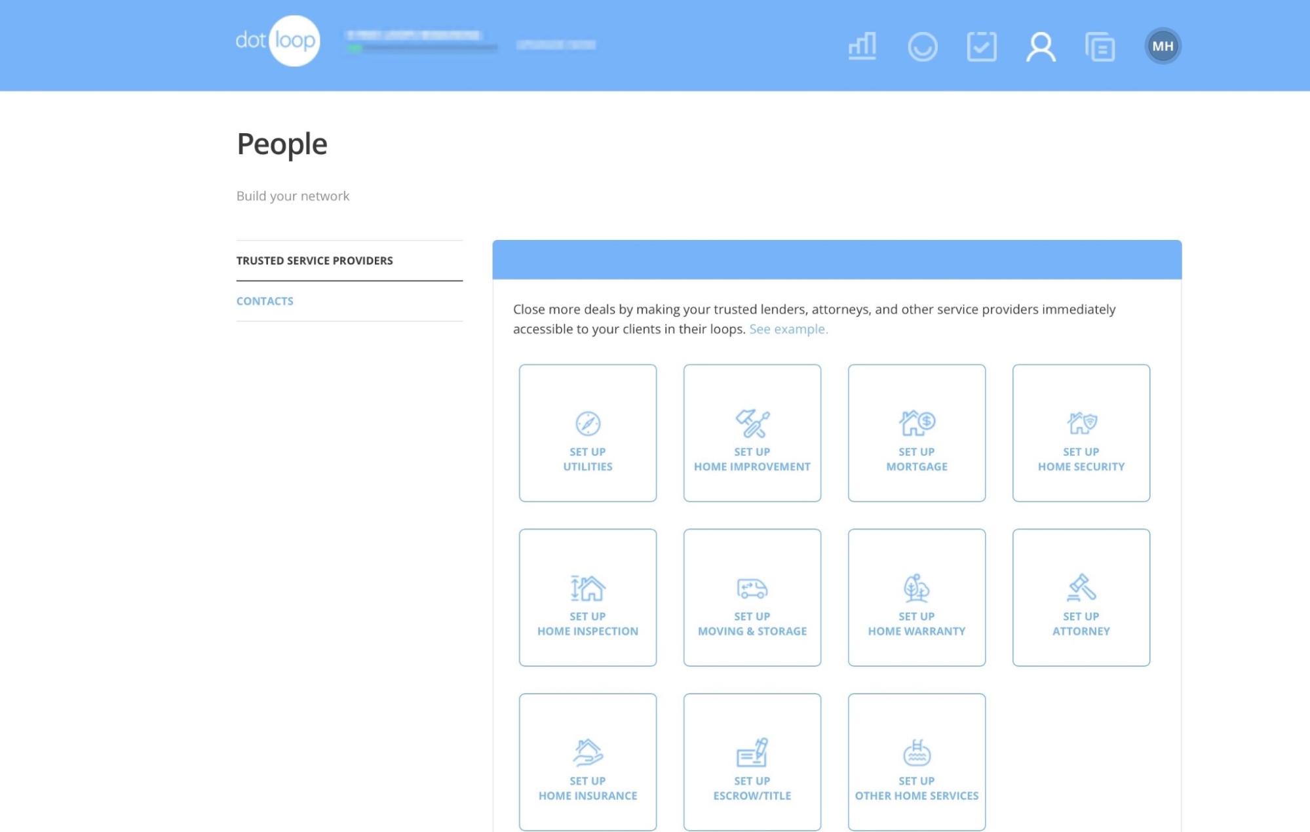Click the Home Security shield icon
The height and width of the screenshot is (832, 1310).
tap(1081, 423)
